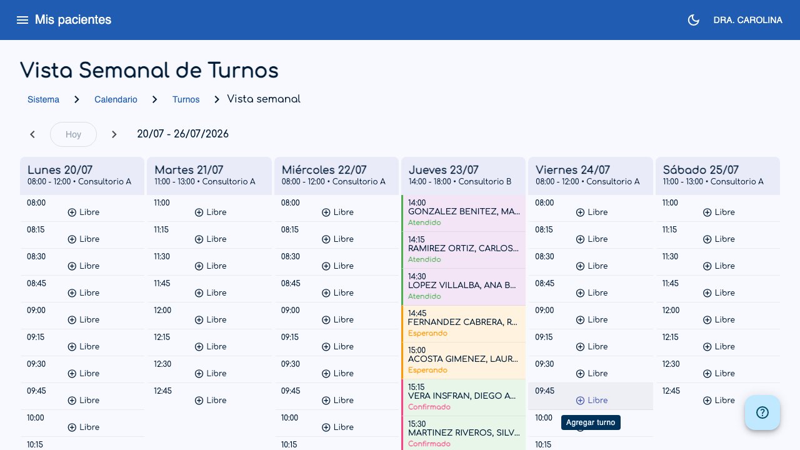This screenshot has width=800, height=450.
Task: Click the Sábado 25/07 column header
Action: click(717, 175)
